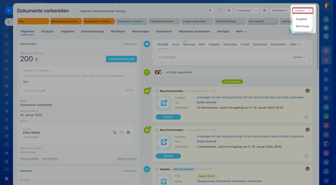
Task: Select Anruf activity tab
Action: [x=176, y=45]
